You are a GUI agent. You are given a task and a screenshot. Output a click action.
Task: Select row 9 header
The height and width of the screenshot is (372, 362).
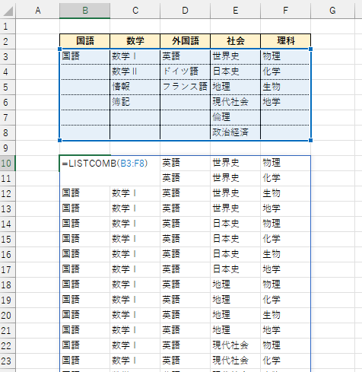[x=8, y=148]
